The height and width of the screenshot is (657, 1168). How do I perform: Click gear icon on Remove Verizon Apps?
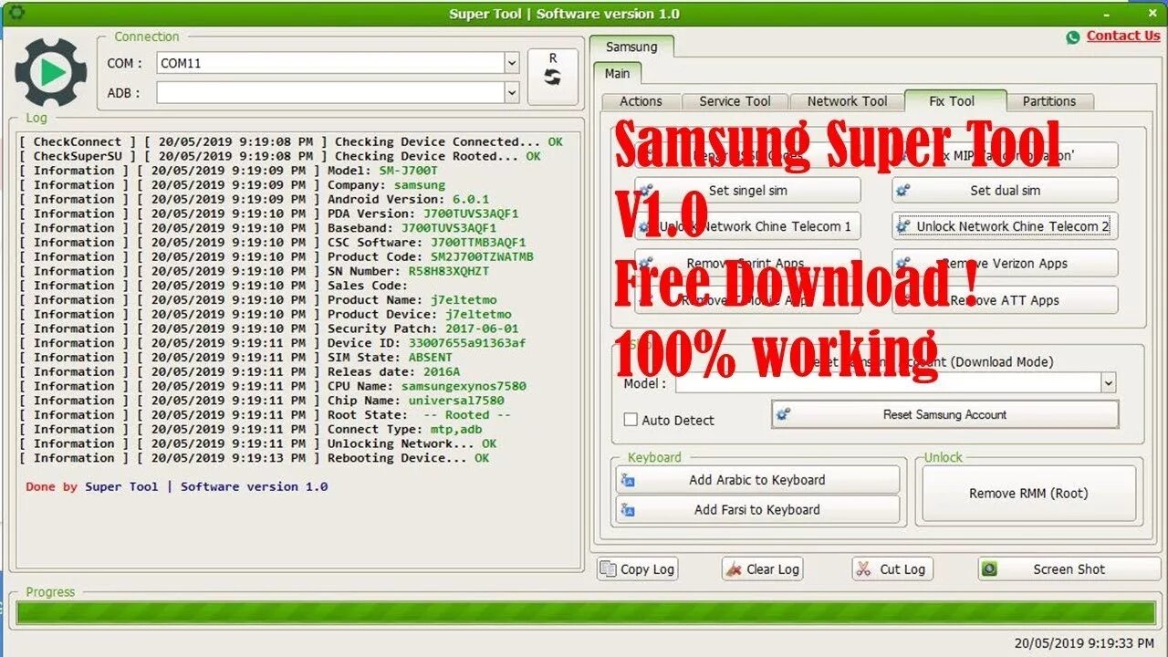[903, 263]
